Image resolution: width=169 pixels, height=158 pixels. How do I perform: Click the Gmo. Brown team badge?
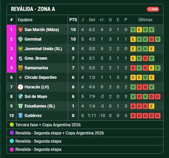(x=20, y=58)
